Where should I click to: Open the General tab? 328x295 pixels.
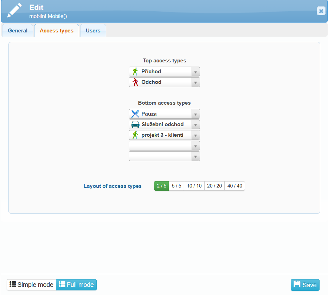pos(18,31)
